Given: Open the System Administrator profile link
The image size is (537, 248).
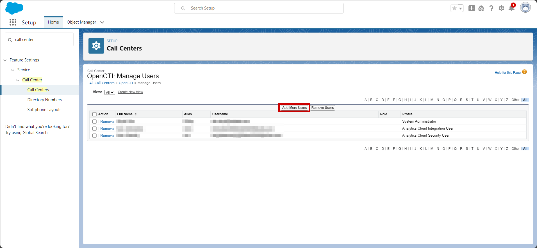Looking at the screenshot, I should pos(419,121).
